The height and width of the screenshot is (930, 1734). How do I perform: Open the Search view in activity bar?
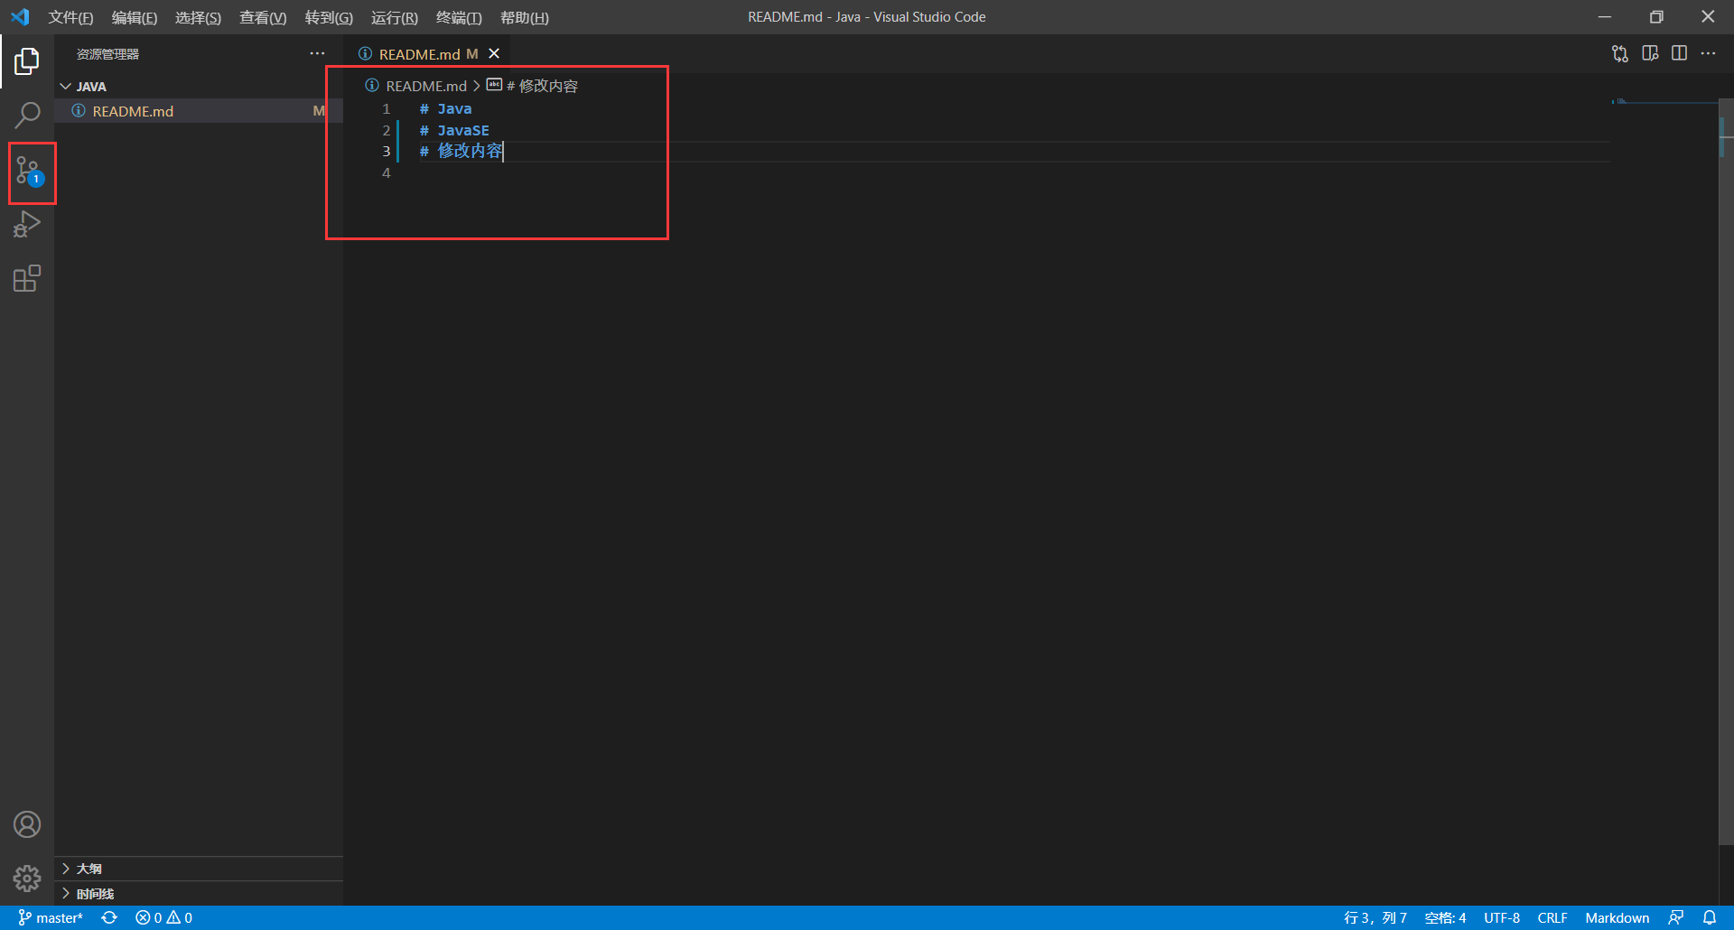27,116
